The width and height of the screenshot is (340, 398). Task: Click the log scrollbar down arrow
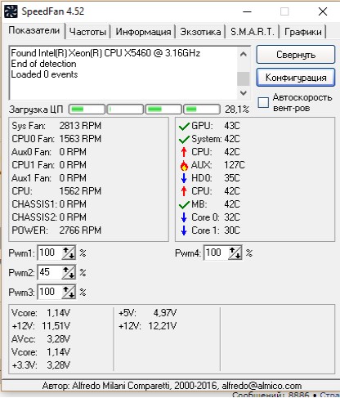pos(244,93)
